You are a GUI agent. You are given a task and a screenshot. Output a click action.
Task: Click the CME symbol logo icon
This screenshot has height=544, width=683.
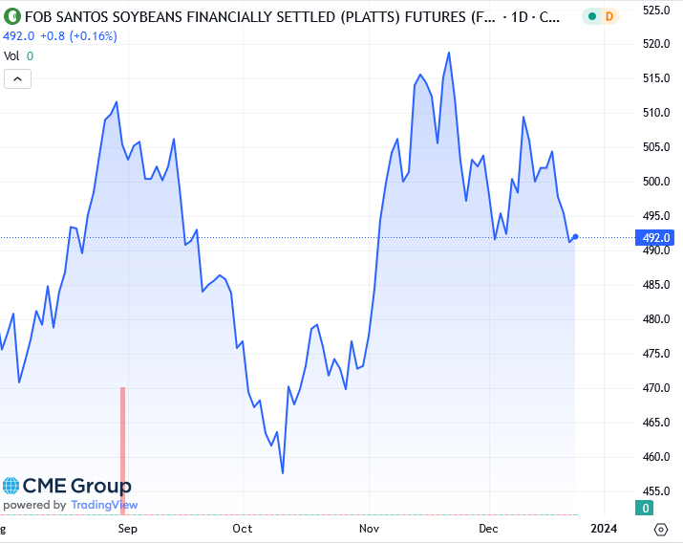11,17
